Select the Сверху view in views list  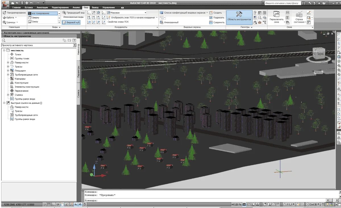[43, 18]
